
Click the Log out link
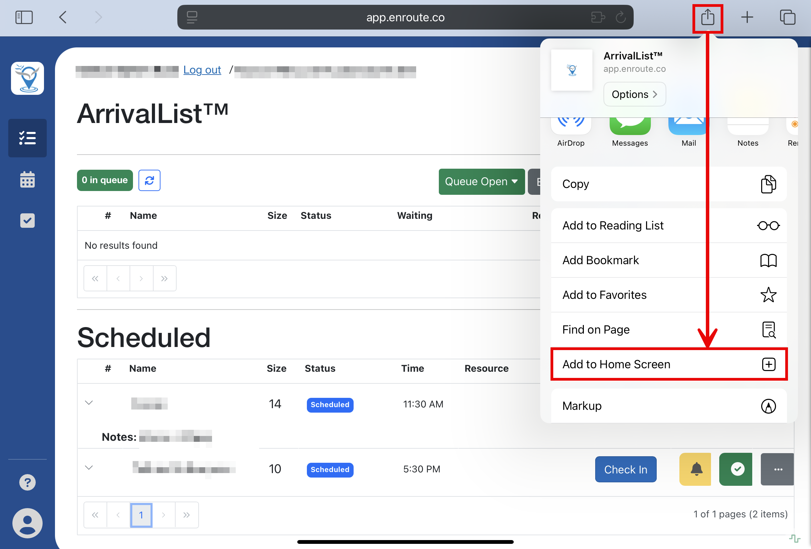tap(202, 70)
